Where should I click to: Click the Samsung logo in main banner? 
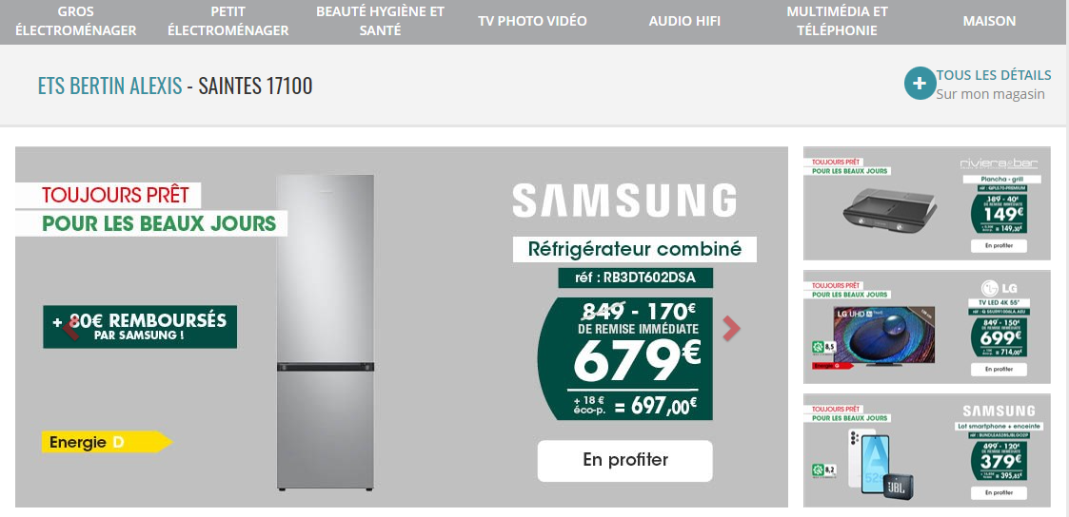coord(624,200)
